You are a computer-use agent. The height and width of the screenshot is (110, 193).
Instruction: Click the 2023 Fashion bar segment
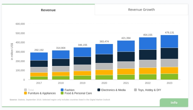tap(169, 41)
